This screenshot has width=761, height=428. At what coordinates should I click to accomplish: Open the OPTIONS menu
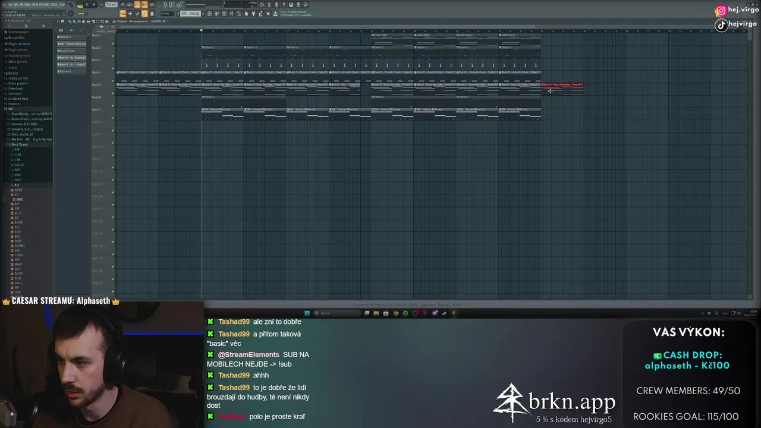click(x=45, y=4)
